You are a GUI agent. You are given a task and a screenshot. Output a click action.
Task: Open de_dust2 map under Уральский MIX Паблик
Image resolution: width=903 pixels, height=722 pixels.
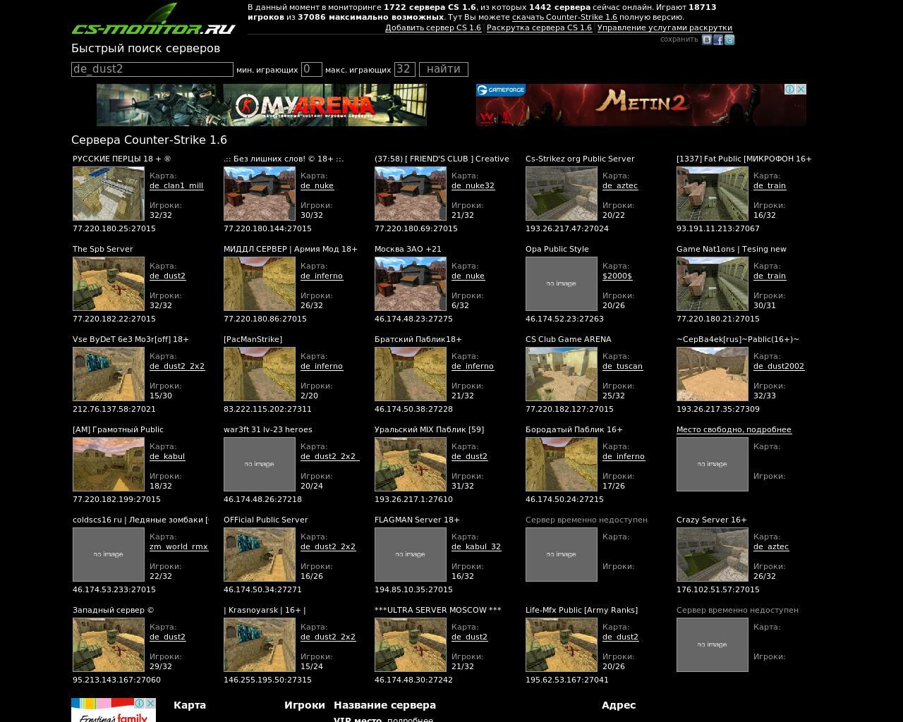pos(469,456)
